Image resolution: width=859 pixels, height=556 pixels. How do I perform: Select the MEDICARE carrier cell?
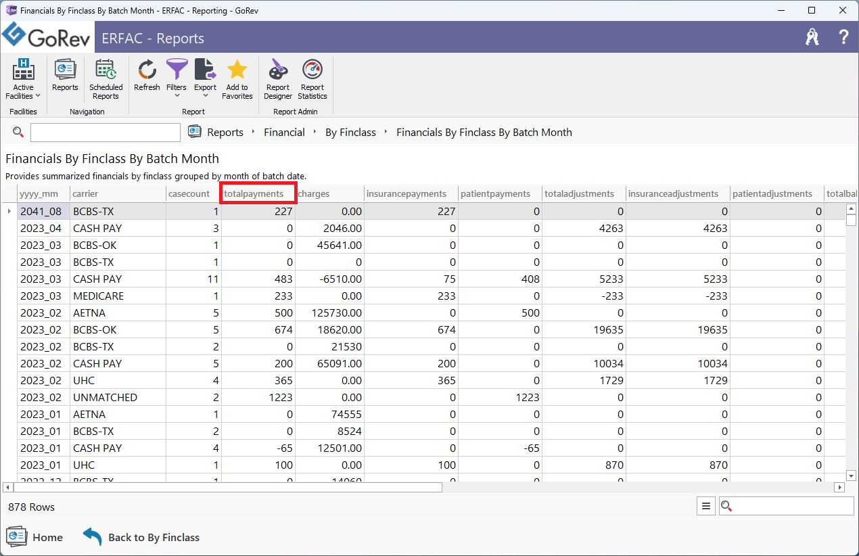[x=118, y=296]
